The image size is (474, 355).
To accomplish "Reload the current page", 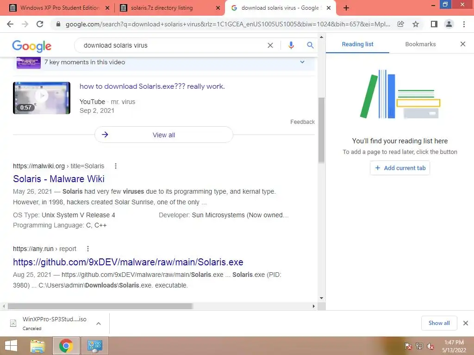I will [x=40, y=24].
